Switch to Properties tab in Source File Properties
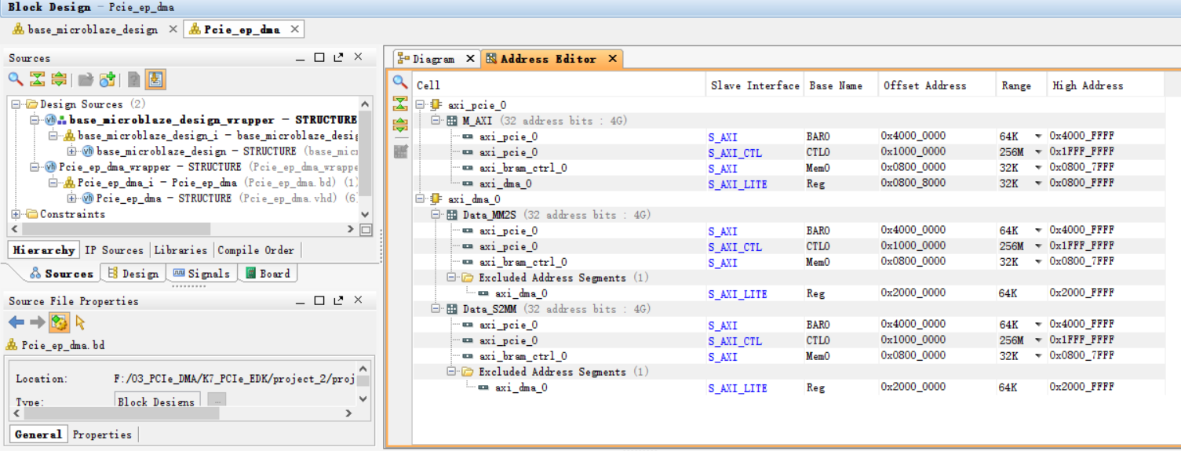 [101, 435]
